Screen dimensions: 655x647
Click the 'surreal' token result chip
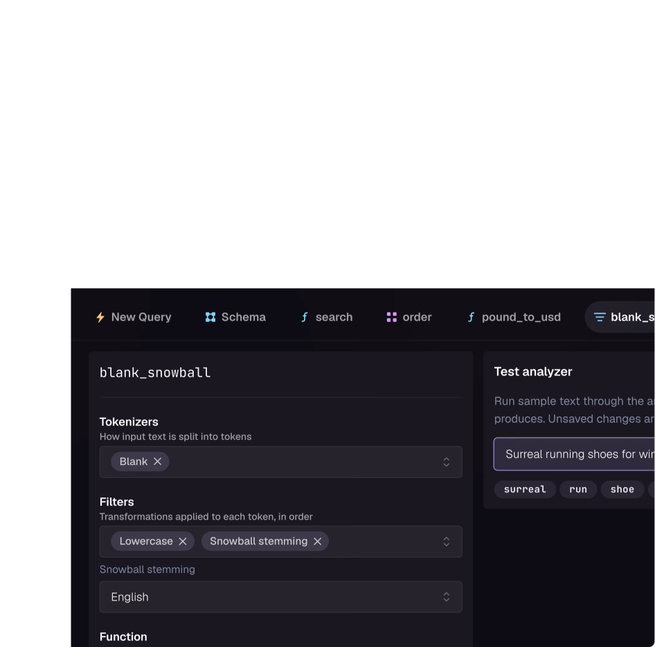tap(525, 490)
